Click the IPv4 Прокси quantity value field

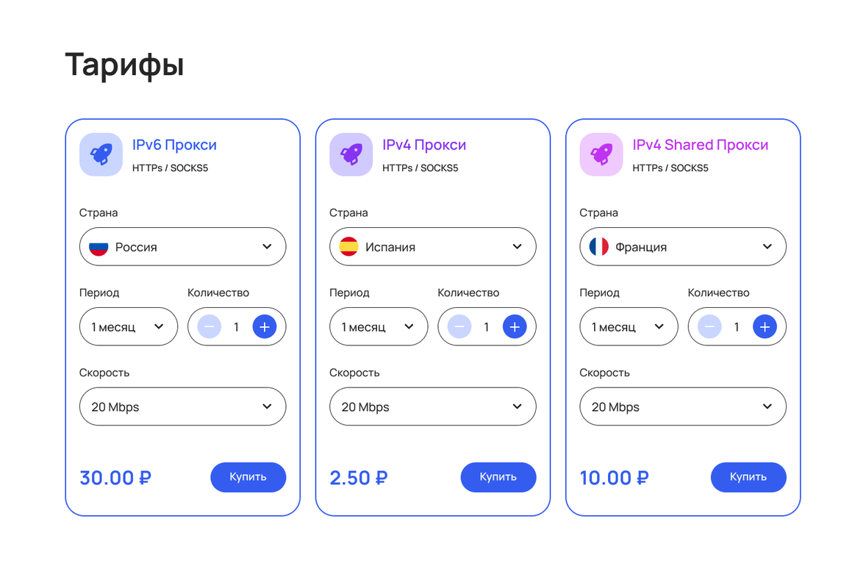[487, 327]
